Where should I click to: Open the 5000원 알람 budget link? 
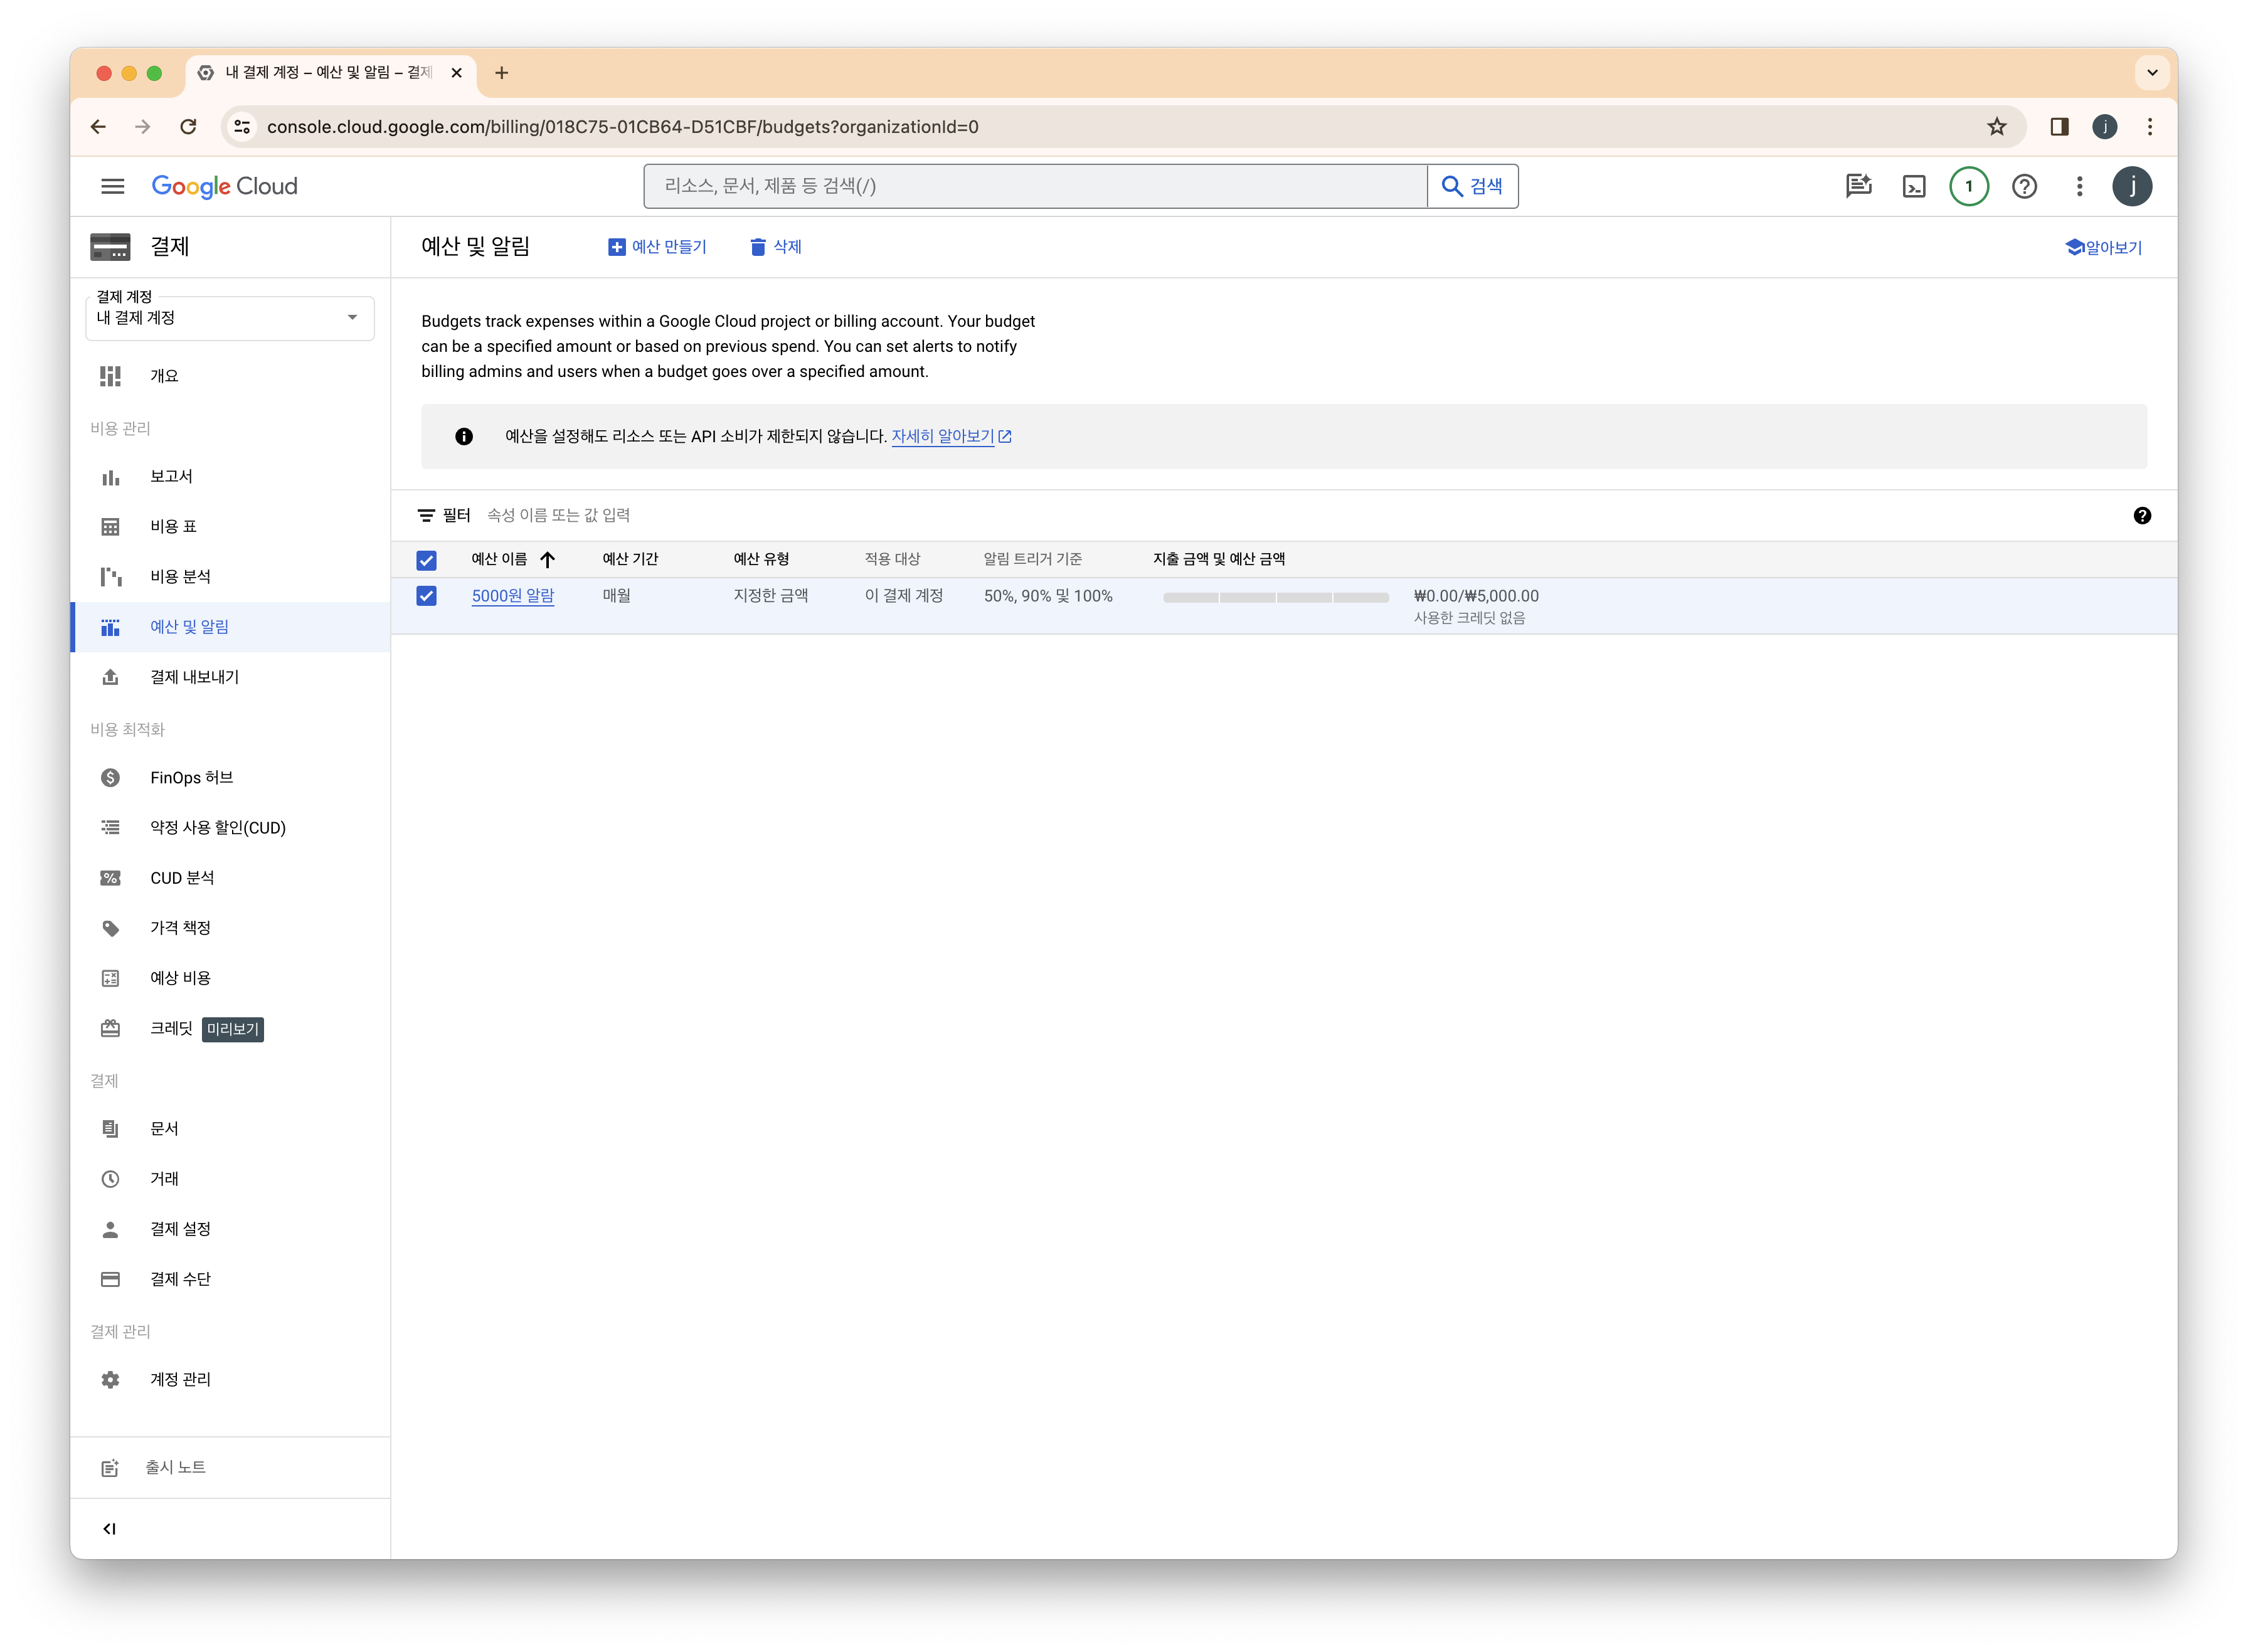[512, 596]
